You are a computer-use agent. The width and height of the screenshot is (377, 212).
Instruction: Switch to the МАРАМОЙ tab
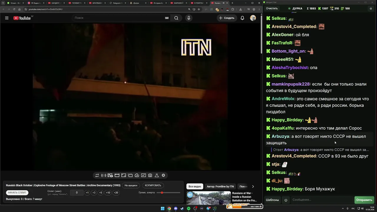click(179, 3)
